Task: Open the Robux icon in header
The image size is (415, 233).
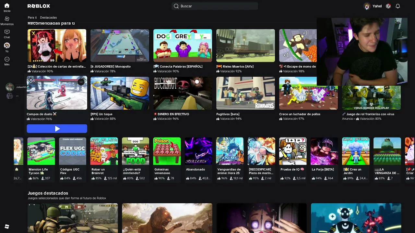Action: (388, 6)
